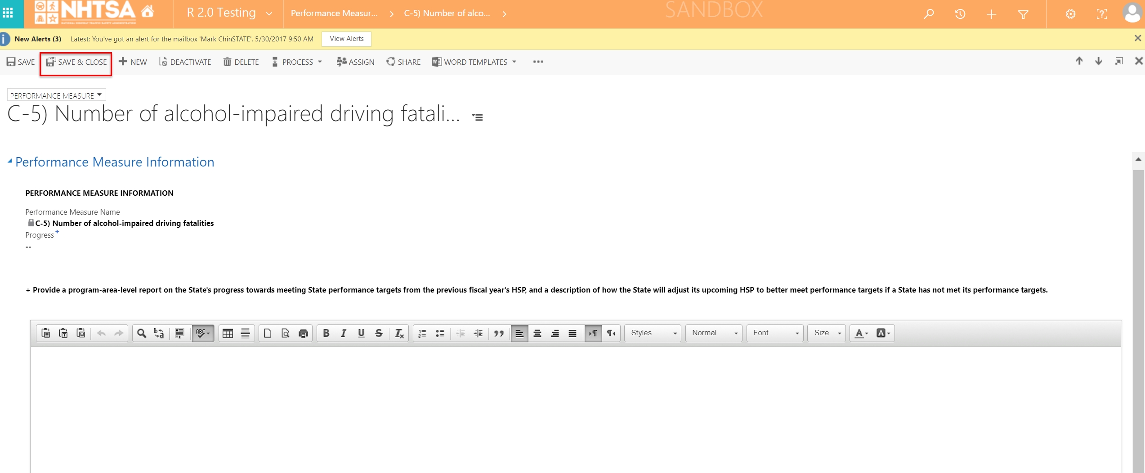
Task: Open the Recently Viewed history icon
Action: click(x=960, y=14)
